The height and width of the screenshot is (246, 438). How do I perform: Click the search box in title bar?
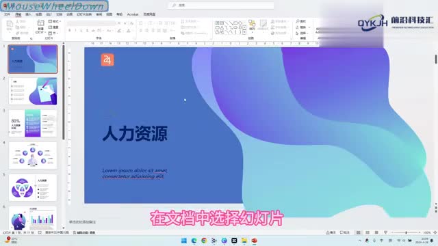(220, 5)
